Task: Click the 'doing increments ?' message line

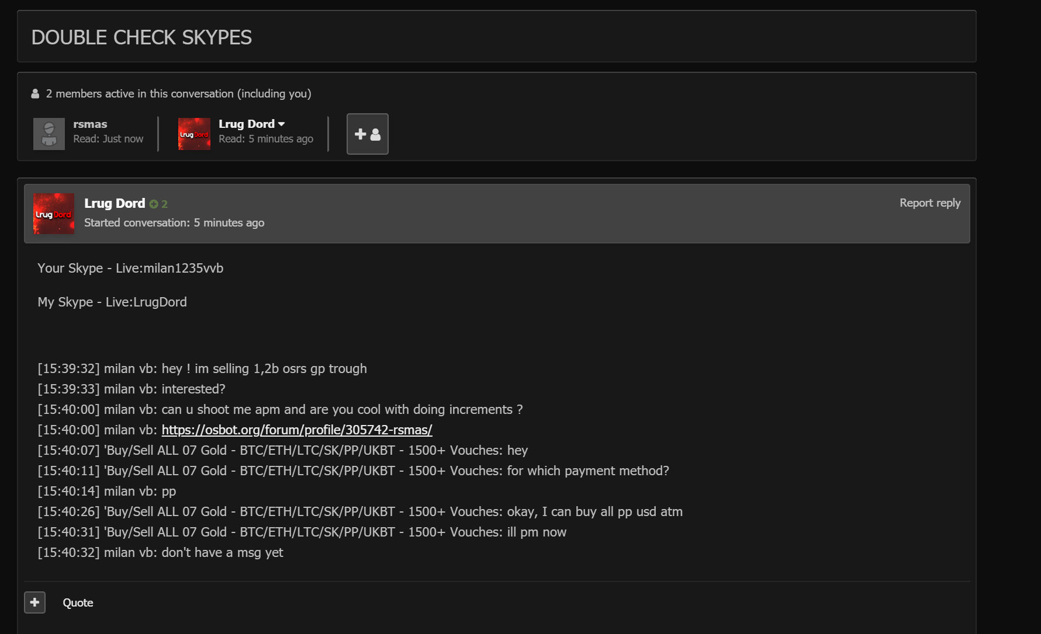Action: pos(281,409)
